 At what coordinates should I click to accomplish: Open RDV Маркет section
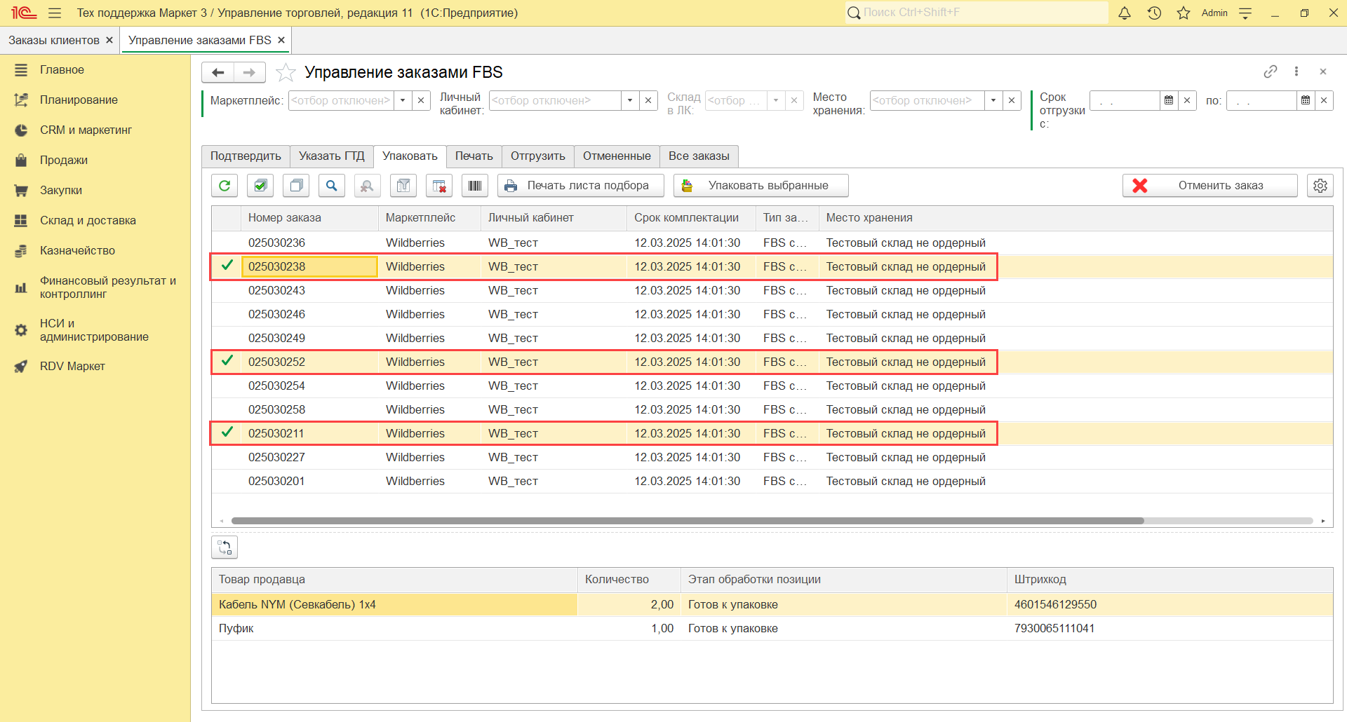72,366
